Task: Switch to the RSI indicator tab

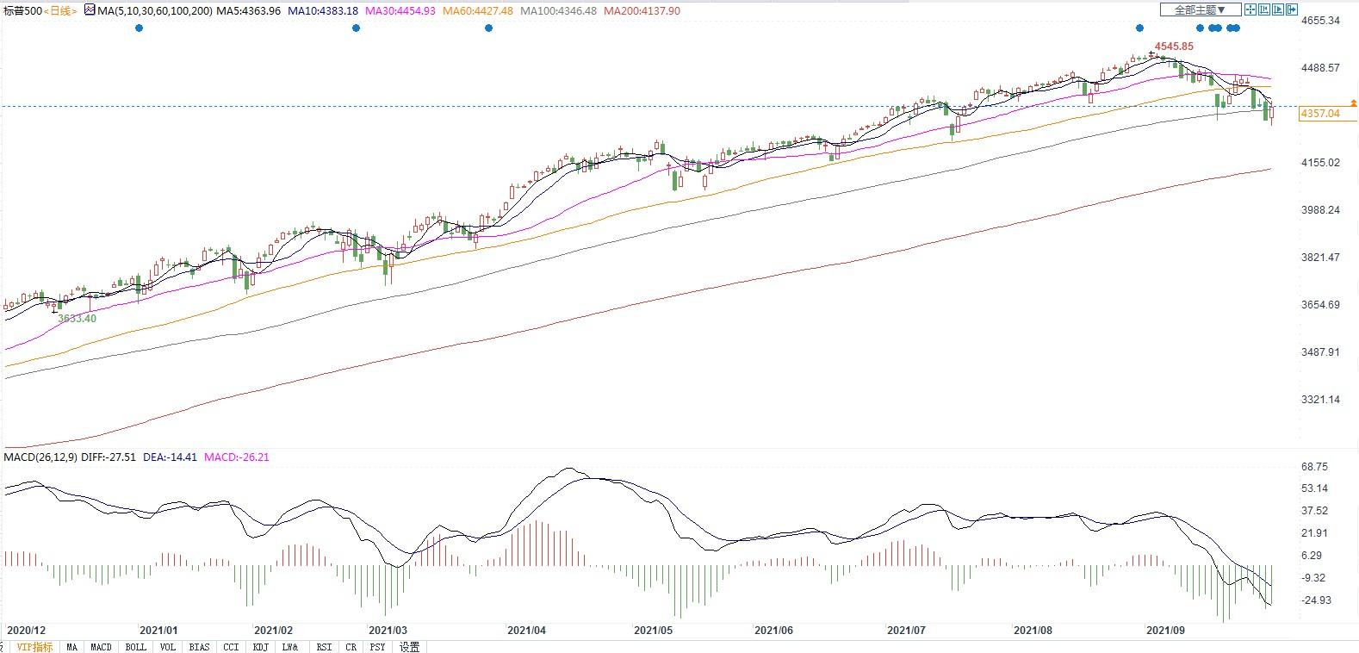Action: point(324,647)
